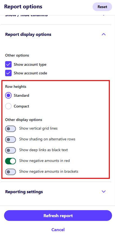Open the Reporting settings heading
The height and width of the screenshot is (236, 115).
click(x=24, y=192)
